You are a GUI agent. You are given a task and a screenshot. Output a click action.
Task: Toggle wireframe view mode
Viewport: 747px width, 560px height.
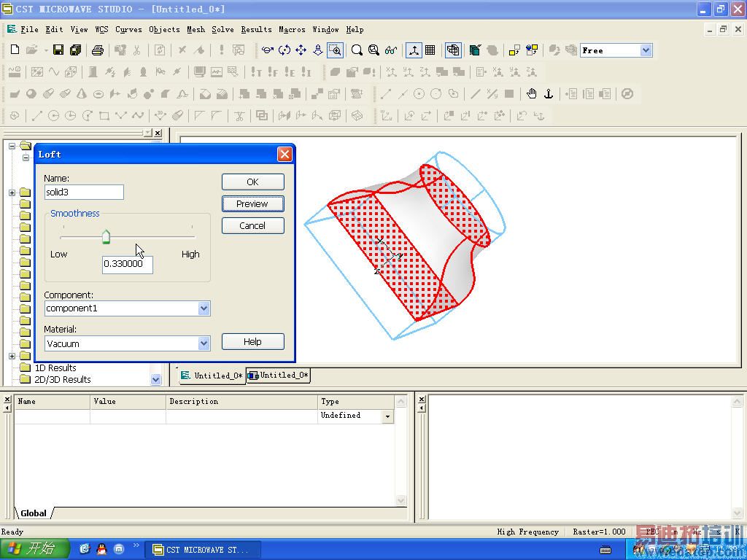[x=453, y=50]
